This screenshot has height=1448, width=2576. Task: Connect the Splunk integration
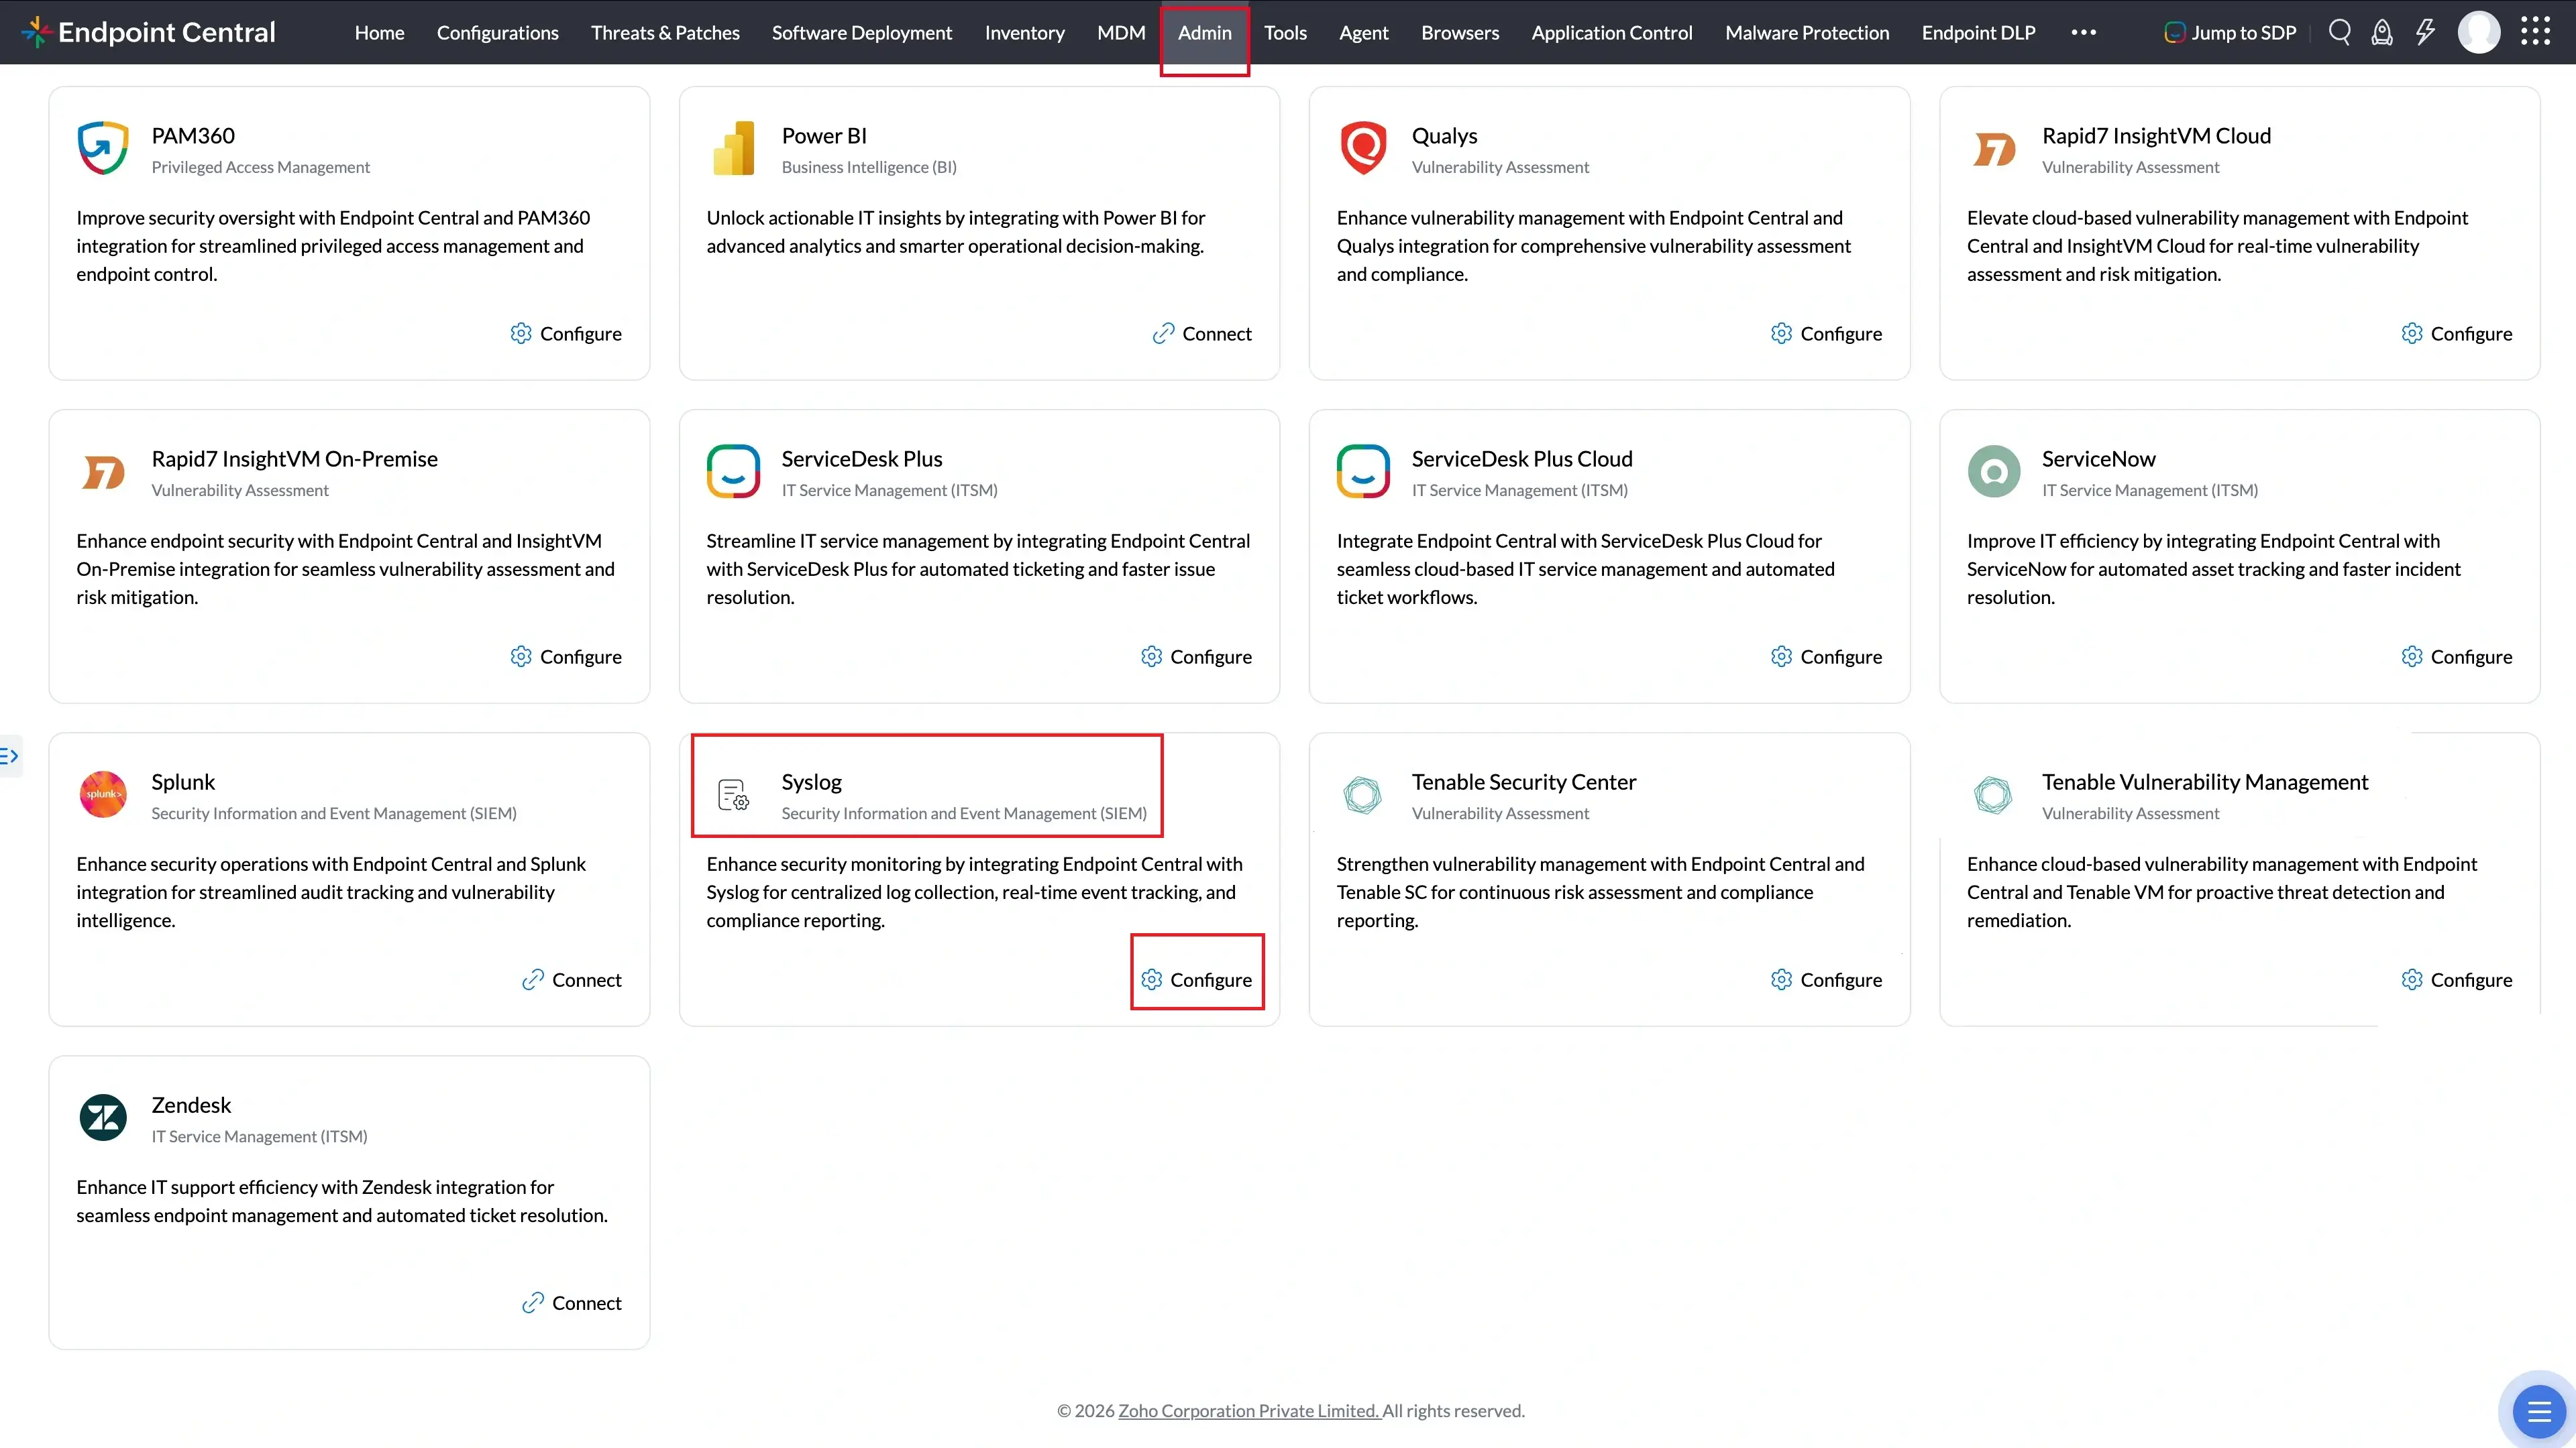click(571, 979)
